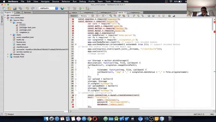Collapse the Source Files folder
This screenshot has height=122, width=216.
click(x=8, y=20)
